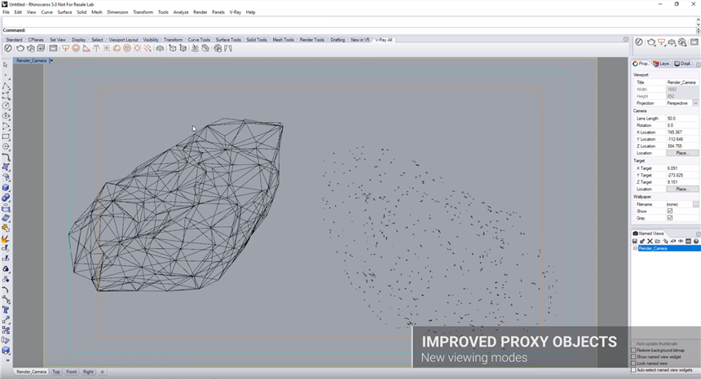This screenshot has width=701, height=379.
Task: Click the Box solid tool in sidebar
Action: 6,188
